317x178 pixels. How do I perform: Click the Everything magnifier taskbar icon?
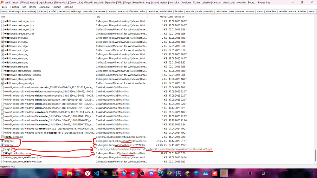pyautogui.click(x=224, y=173)
